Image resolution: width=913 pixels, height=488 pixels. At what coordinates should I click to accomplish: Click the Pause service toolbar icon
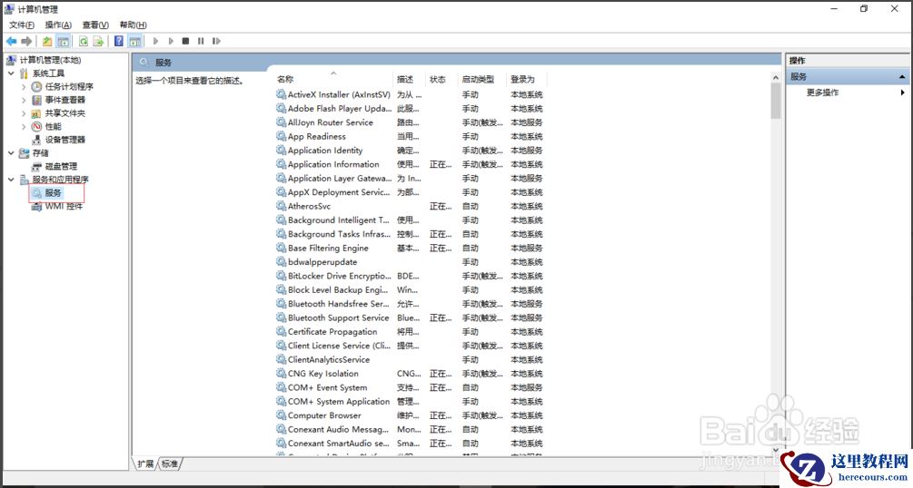tap(201, 41)
